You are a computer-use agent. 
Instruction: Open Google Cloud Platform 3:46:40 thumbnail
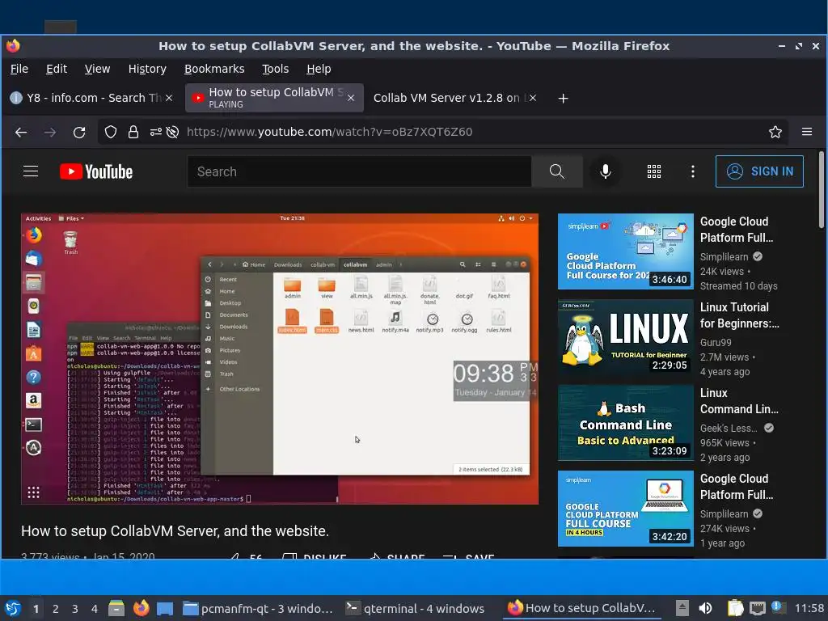coord(625,251)
